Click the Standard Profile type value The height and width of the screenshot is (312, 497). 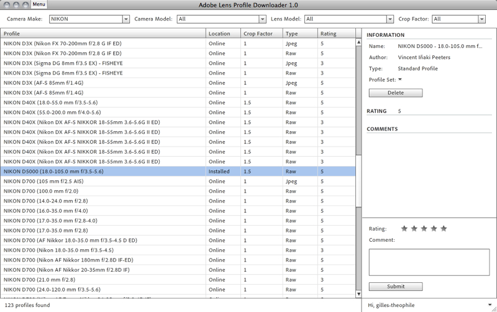[417, 68]
